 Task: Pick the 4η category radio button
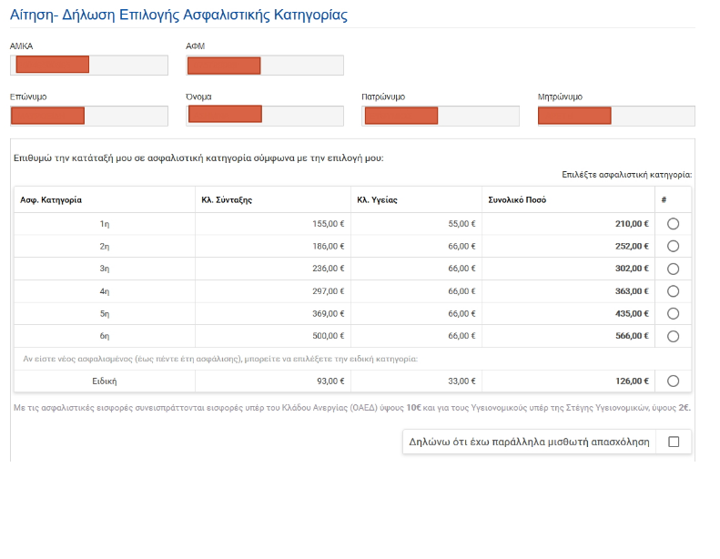coord(673,291)
